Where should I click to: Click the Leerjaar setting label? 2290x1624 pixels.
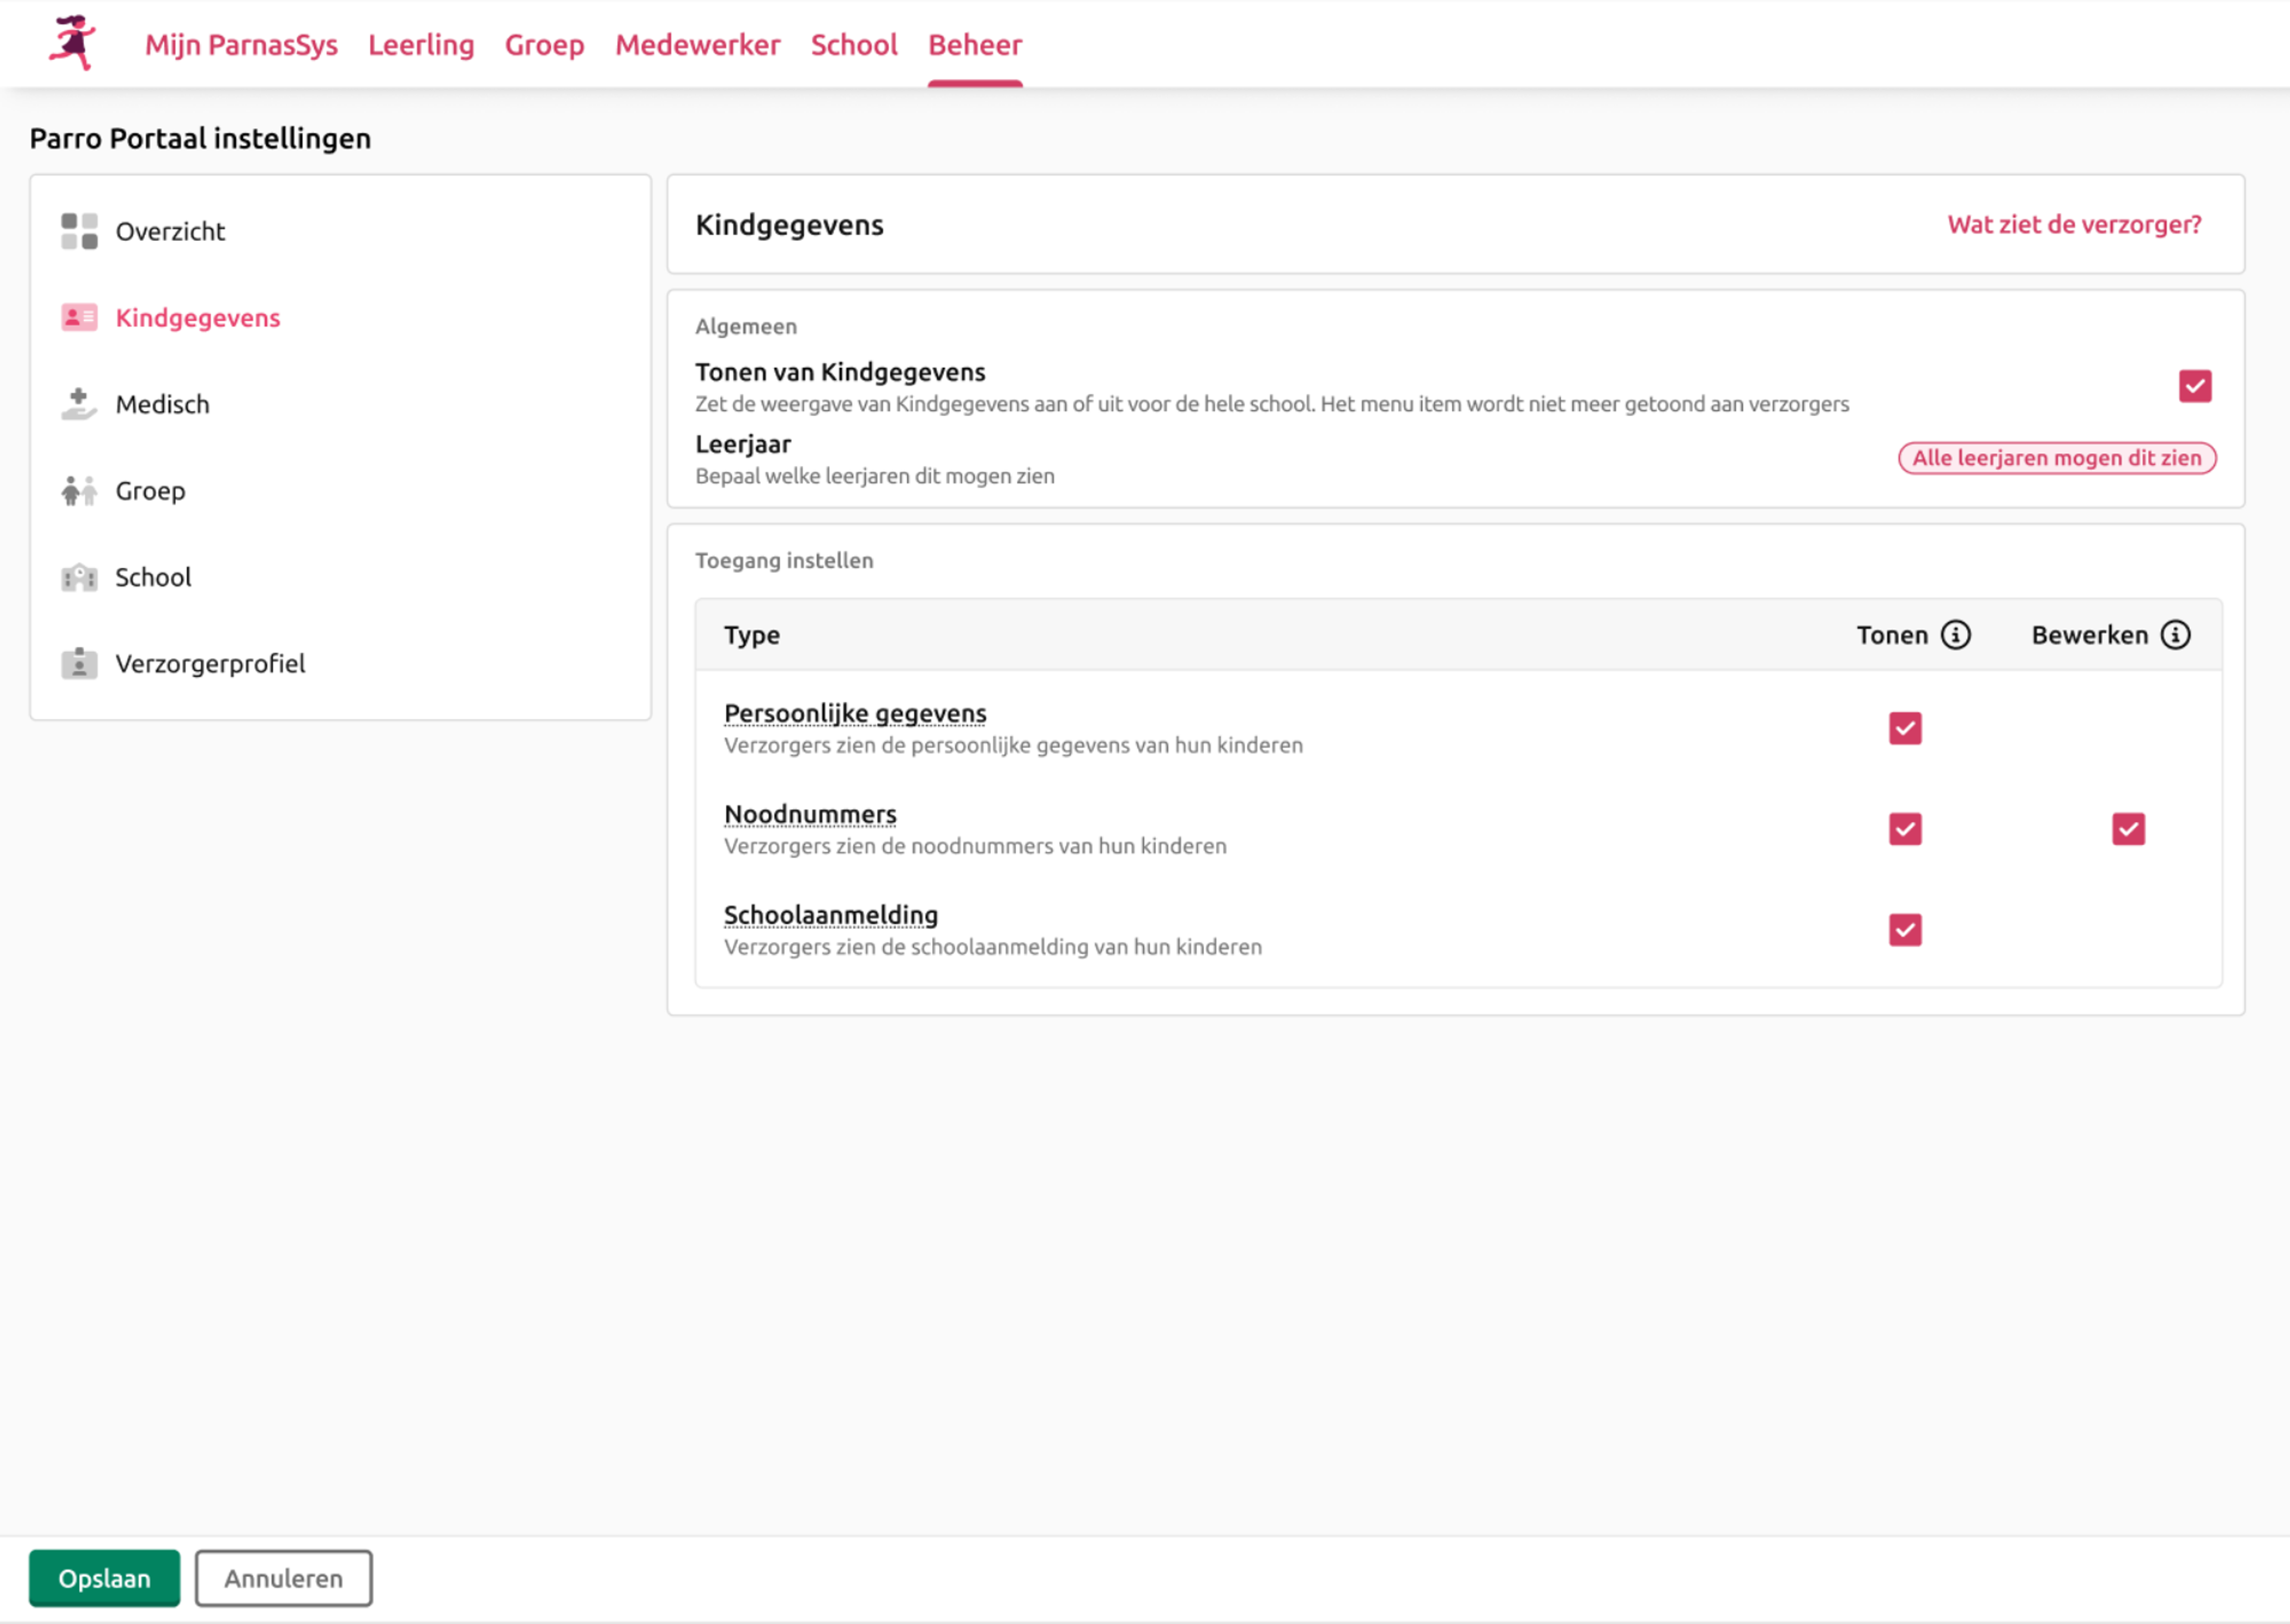pyautogui.click(x=743, y=444)
